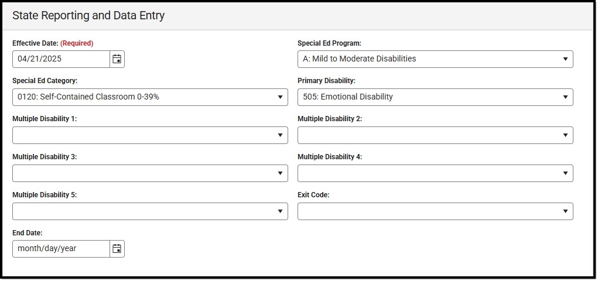
Task: Click the Exit Code dropdown arrow
Action: (x=565, y=211)
